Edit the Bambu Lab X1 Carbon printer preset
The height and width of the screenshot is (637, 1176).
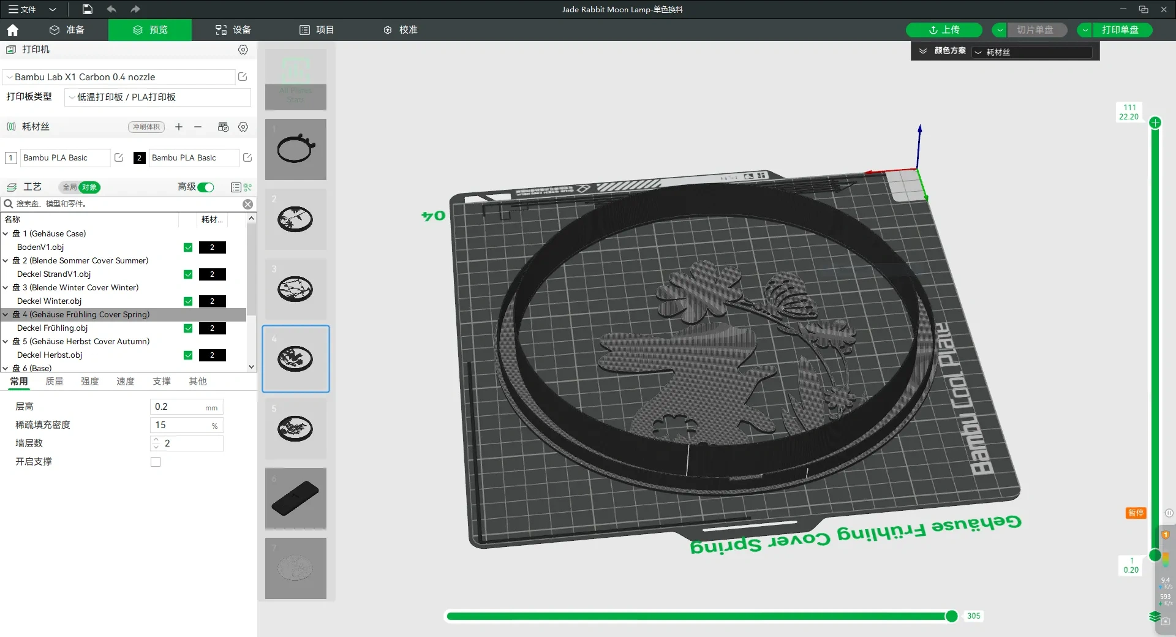point(243,77)
